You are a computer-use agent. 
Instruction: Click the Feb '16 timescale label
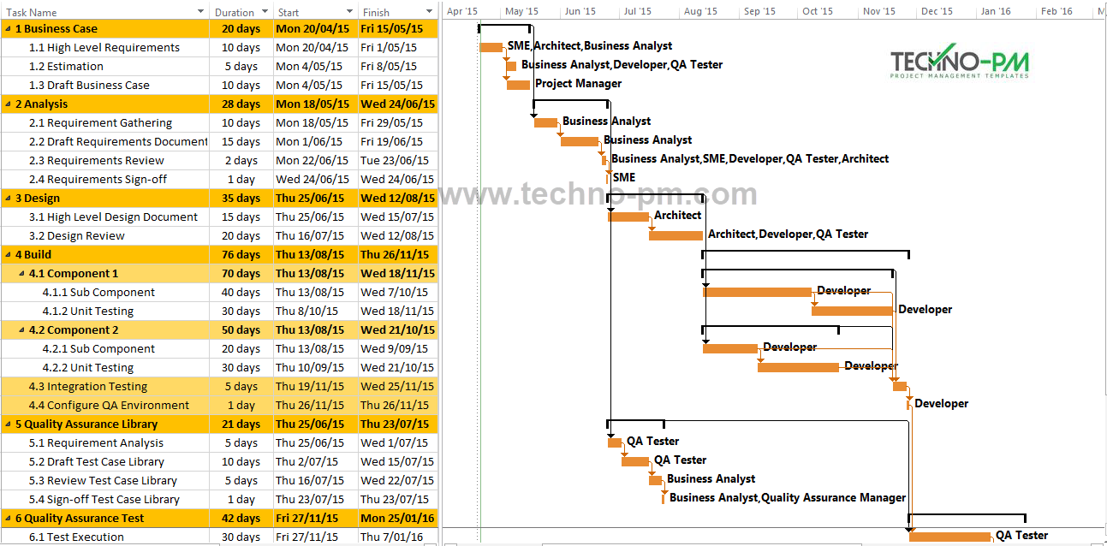coord(1056,12)
